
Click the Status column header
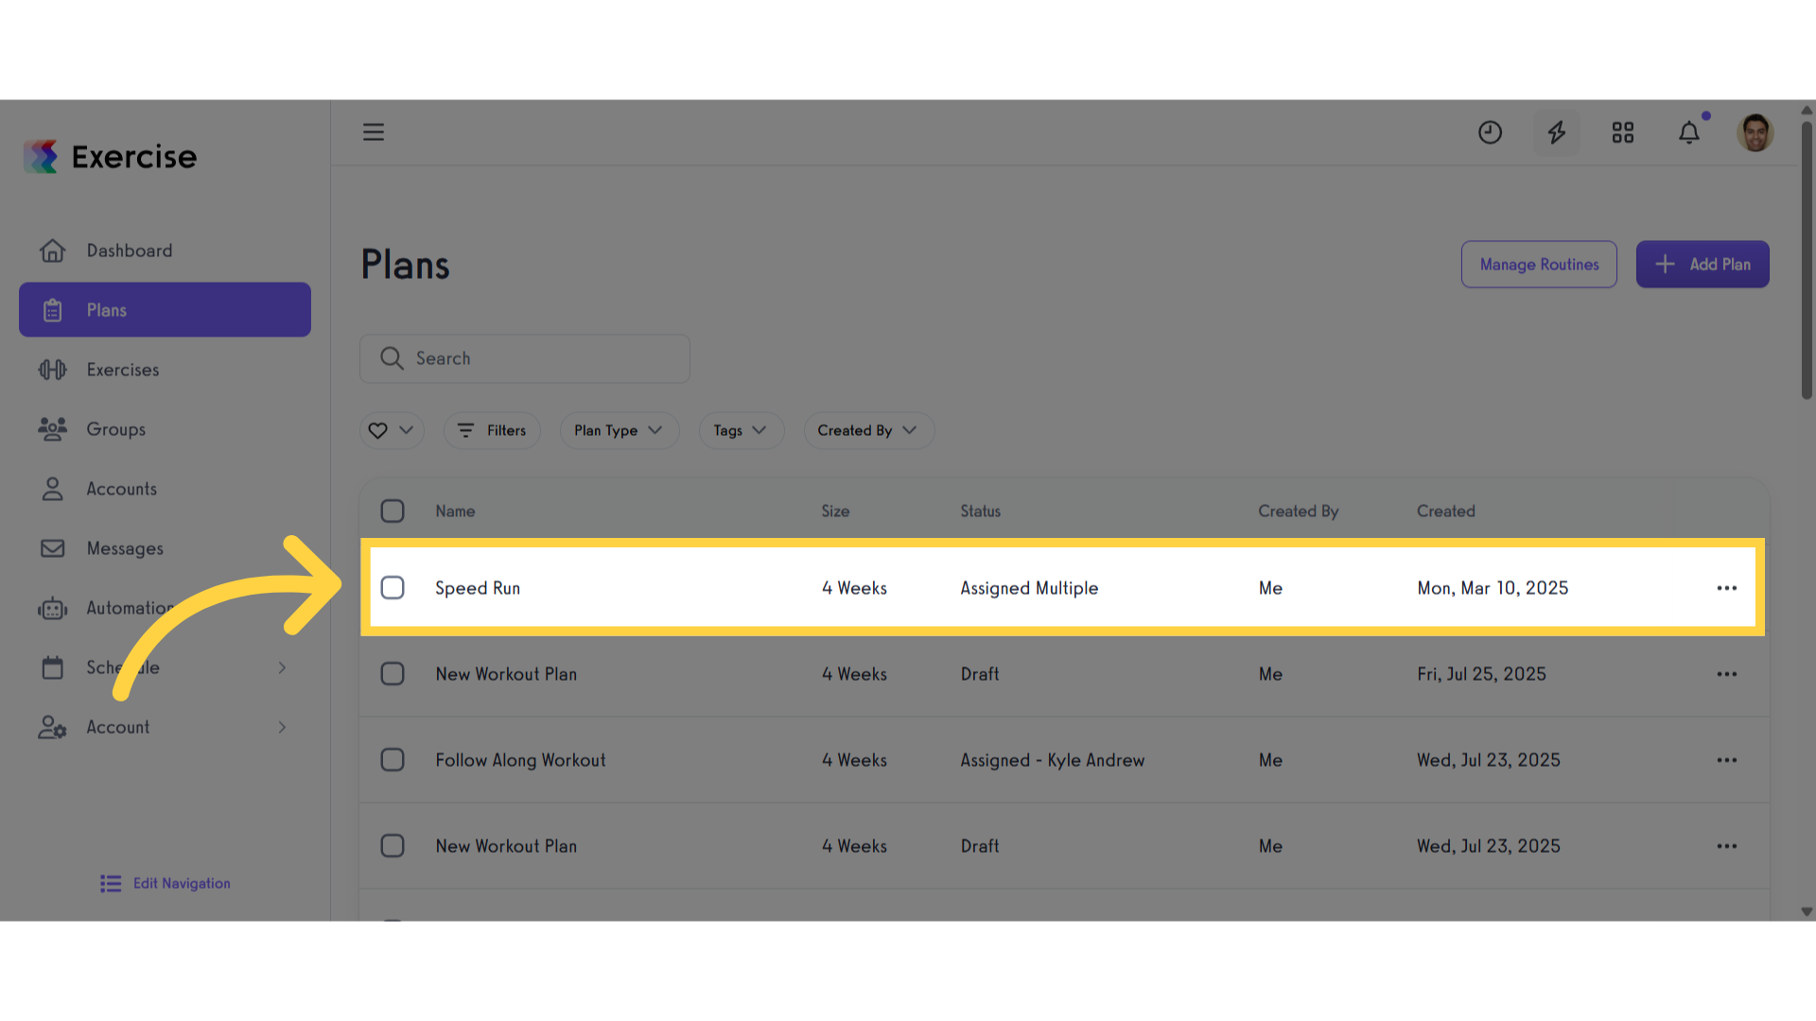pos(980,511)
